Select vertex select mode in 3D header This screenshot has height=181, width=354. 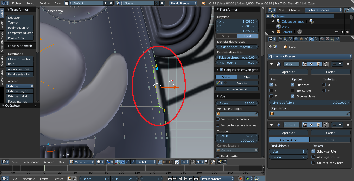click(160, 162)
